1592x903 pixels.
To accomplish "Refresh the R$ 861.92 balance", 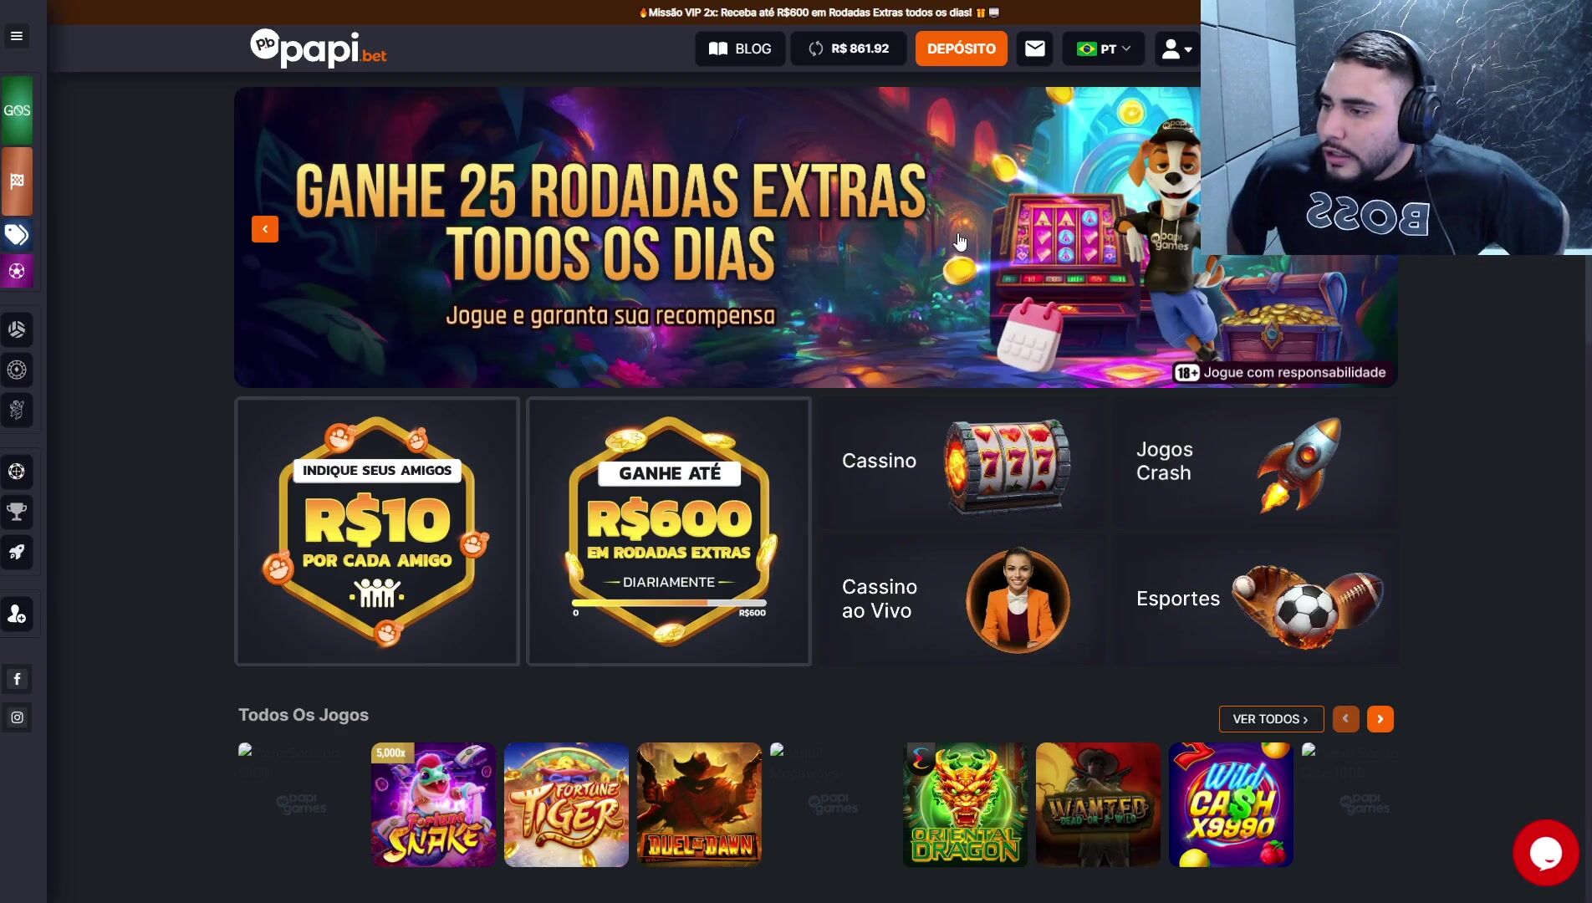I will point(816,48).
